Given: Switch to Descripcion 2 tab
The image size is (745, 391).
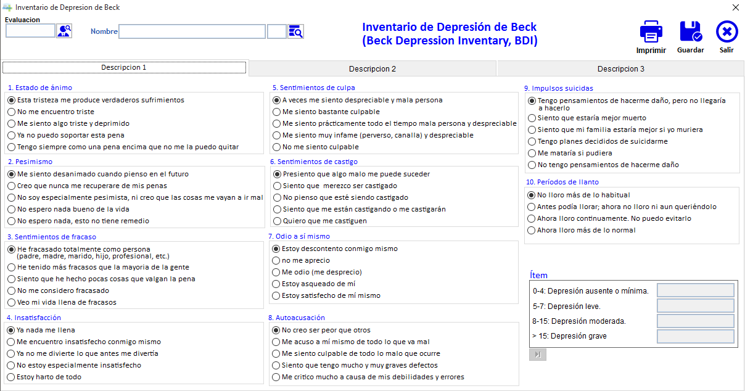Looking at the screenshot, I should pyautogui.click(x=372, y=68).
